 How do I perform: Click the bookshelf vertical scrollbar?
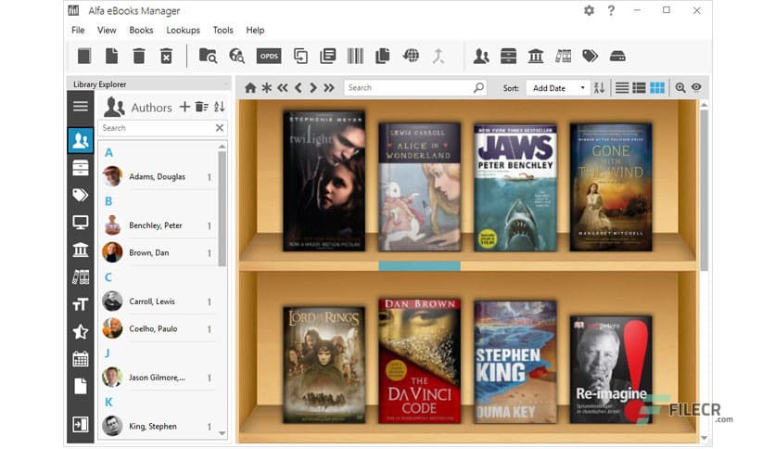pos(704,190)
